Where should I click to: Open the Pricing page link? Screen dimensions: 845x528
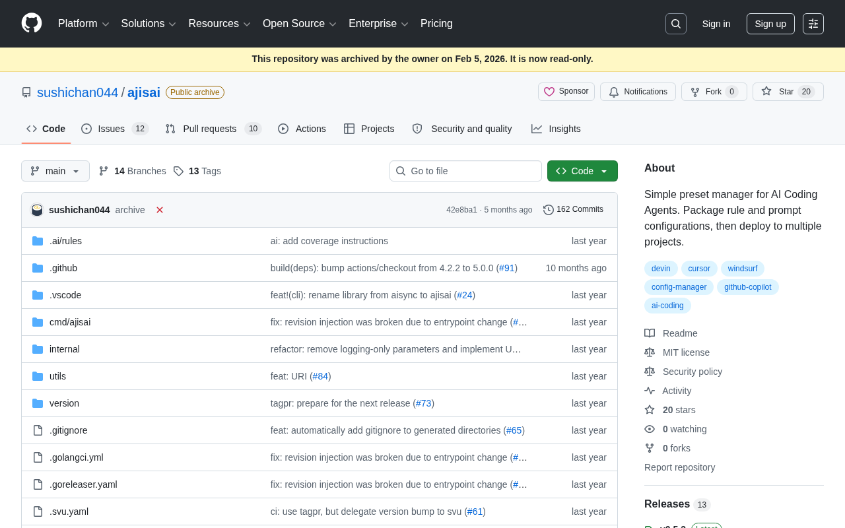[x=436, y=24]
